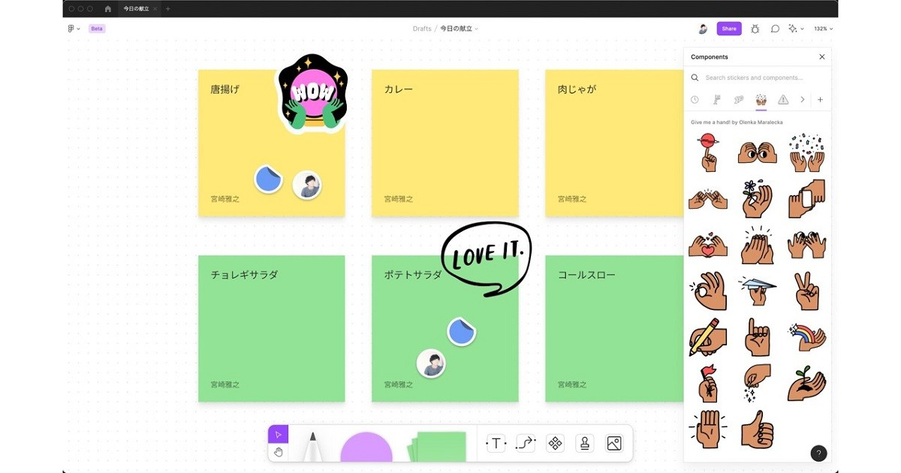Close the Components panel
Image resolution: width=901 pixels, height=473 pixels.
[x=822, y=57]
